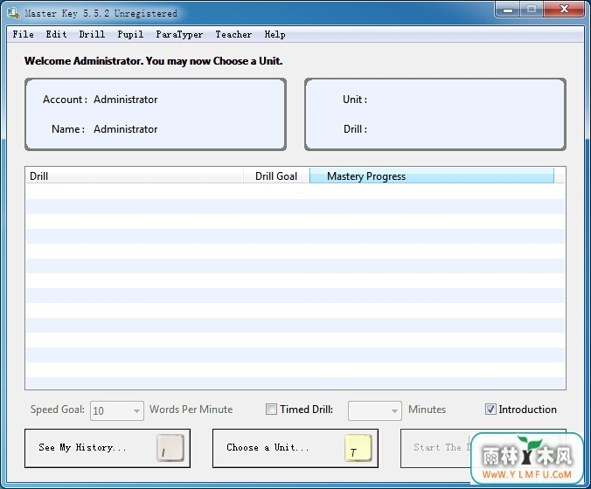The width and height of the screenshot is (591, 489).
Task: Click the Choose a Unit button
Action: click(295, 448)
